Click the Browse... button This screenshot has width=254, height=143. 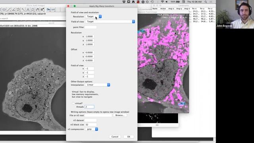pos(120,116)
